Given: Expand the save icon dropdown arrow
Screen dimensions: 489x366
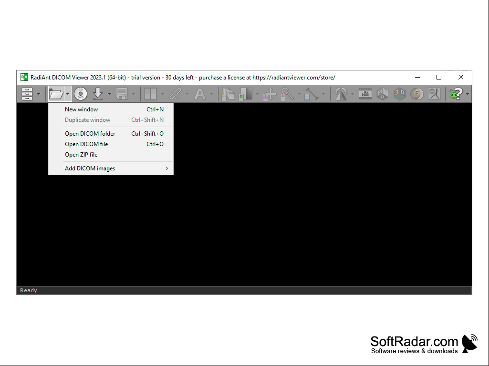Looking at the screenshot, I should coord(134,94).
